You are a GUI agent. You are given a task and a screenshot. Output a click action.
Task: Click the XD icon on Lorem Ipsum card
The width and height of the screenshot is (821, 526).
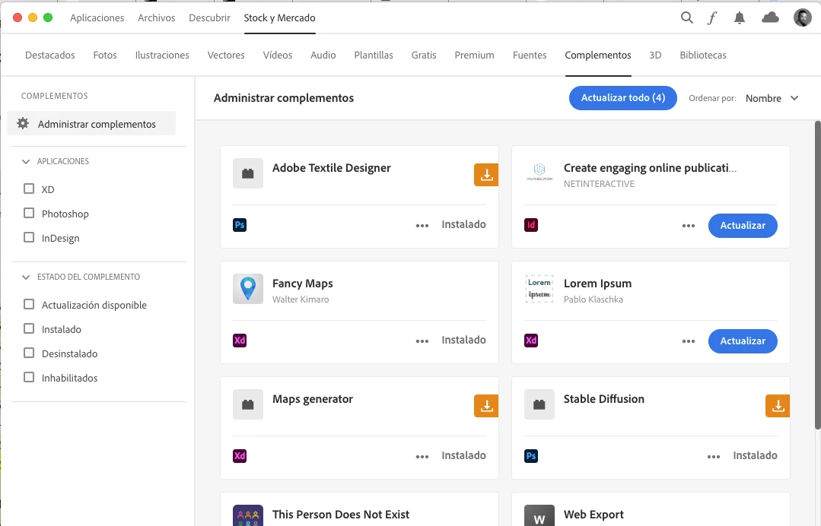(x=531, y=341)
